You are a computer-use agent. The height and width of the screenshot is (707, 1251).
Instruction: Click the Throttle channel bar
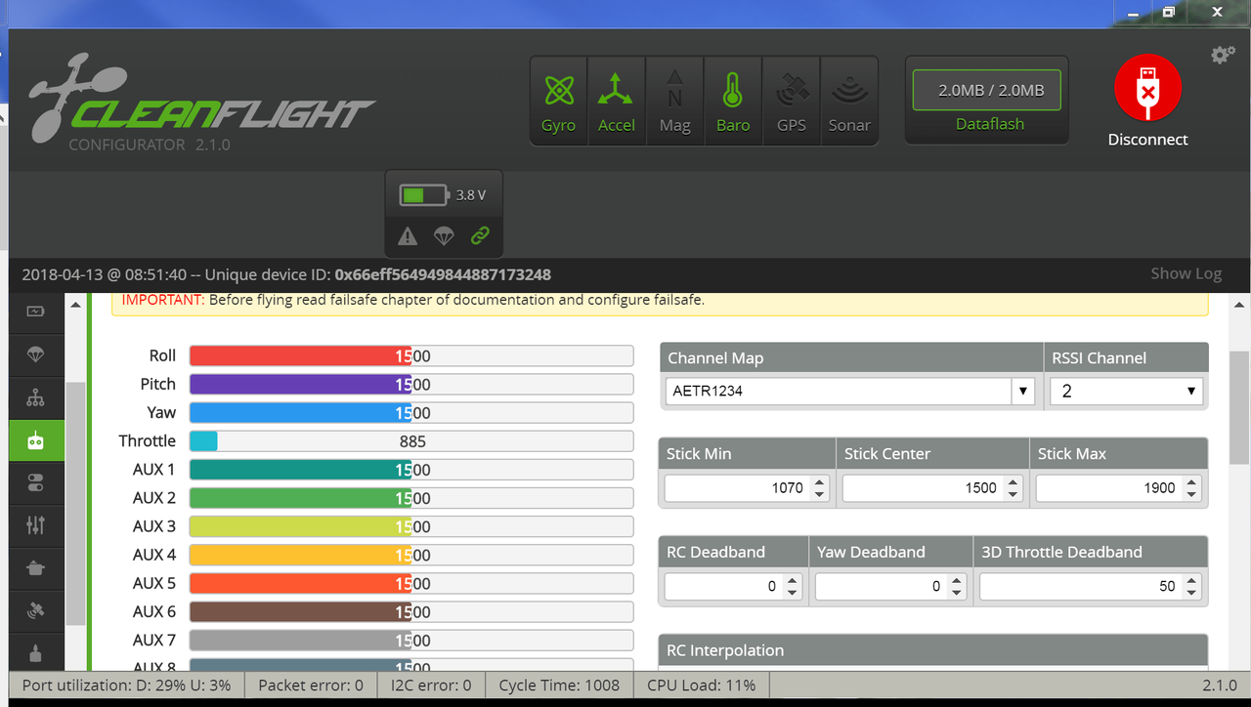[411, 441]
